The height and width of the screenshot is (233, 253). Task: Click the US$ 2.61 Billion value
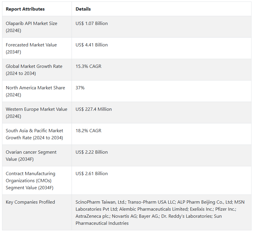click(x=92, y=174)
